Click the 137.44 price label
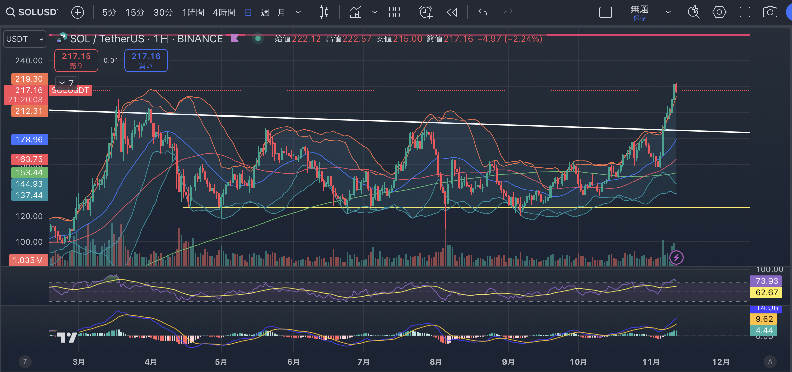 click(30, 195)
